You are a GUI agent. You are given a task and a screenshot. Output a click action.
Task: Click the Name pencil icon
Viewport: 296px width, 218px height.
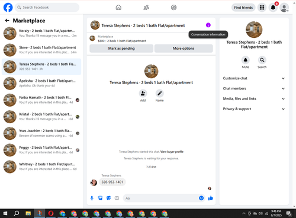pos(159,93)
